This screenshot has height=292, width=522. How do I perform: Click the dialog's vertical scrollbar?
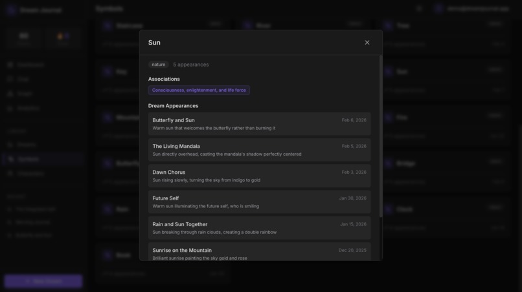(381, 136)
